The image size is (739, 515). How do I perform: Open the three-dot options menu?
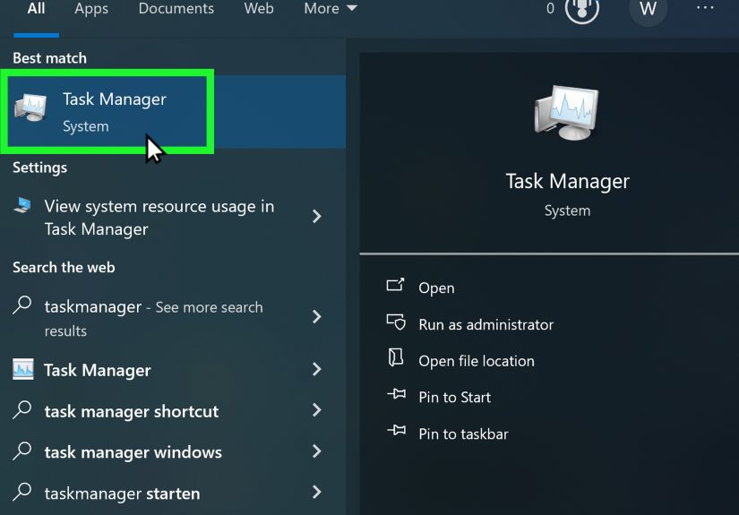click(705, 7)
